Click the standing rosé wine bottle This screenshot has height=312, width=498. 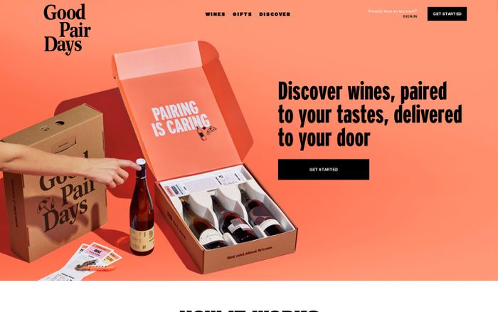(x=142, y=207)
